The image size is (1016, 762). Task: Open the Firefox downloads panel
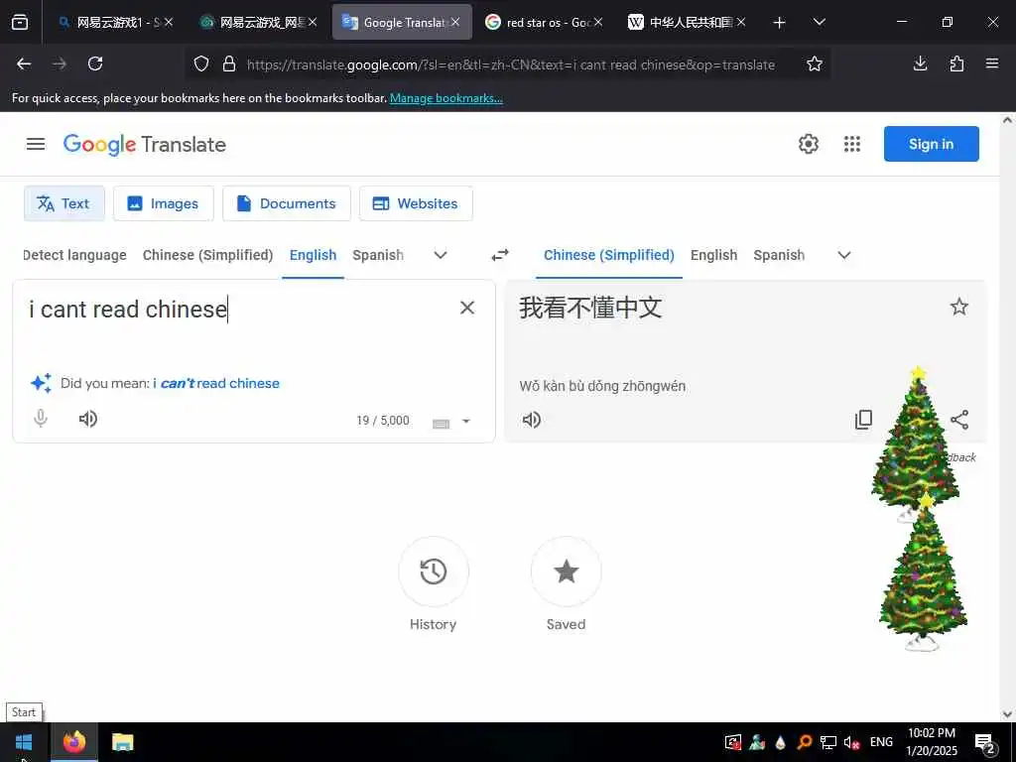click(x=920, y=63)
